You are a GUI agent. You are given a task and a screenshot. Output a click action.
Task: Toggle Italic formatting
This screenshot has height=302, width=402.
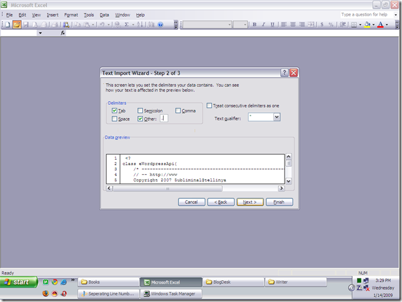click(263, 24)
